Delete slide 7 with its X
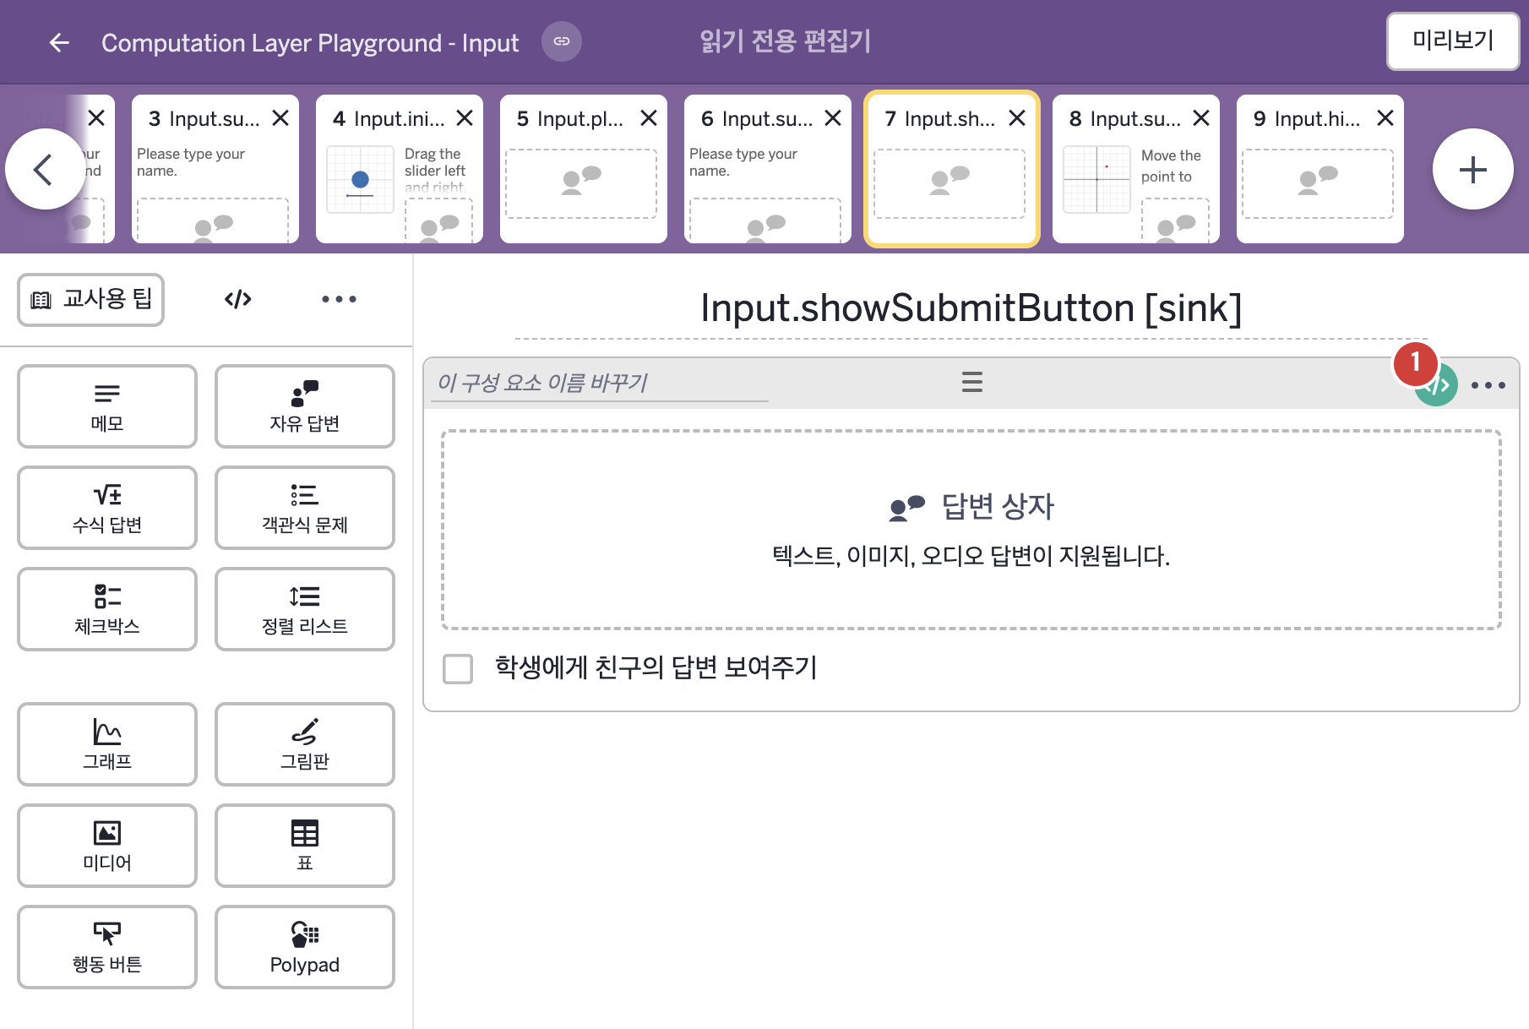 (x=1017, y=118)
